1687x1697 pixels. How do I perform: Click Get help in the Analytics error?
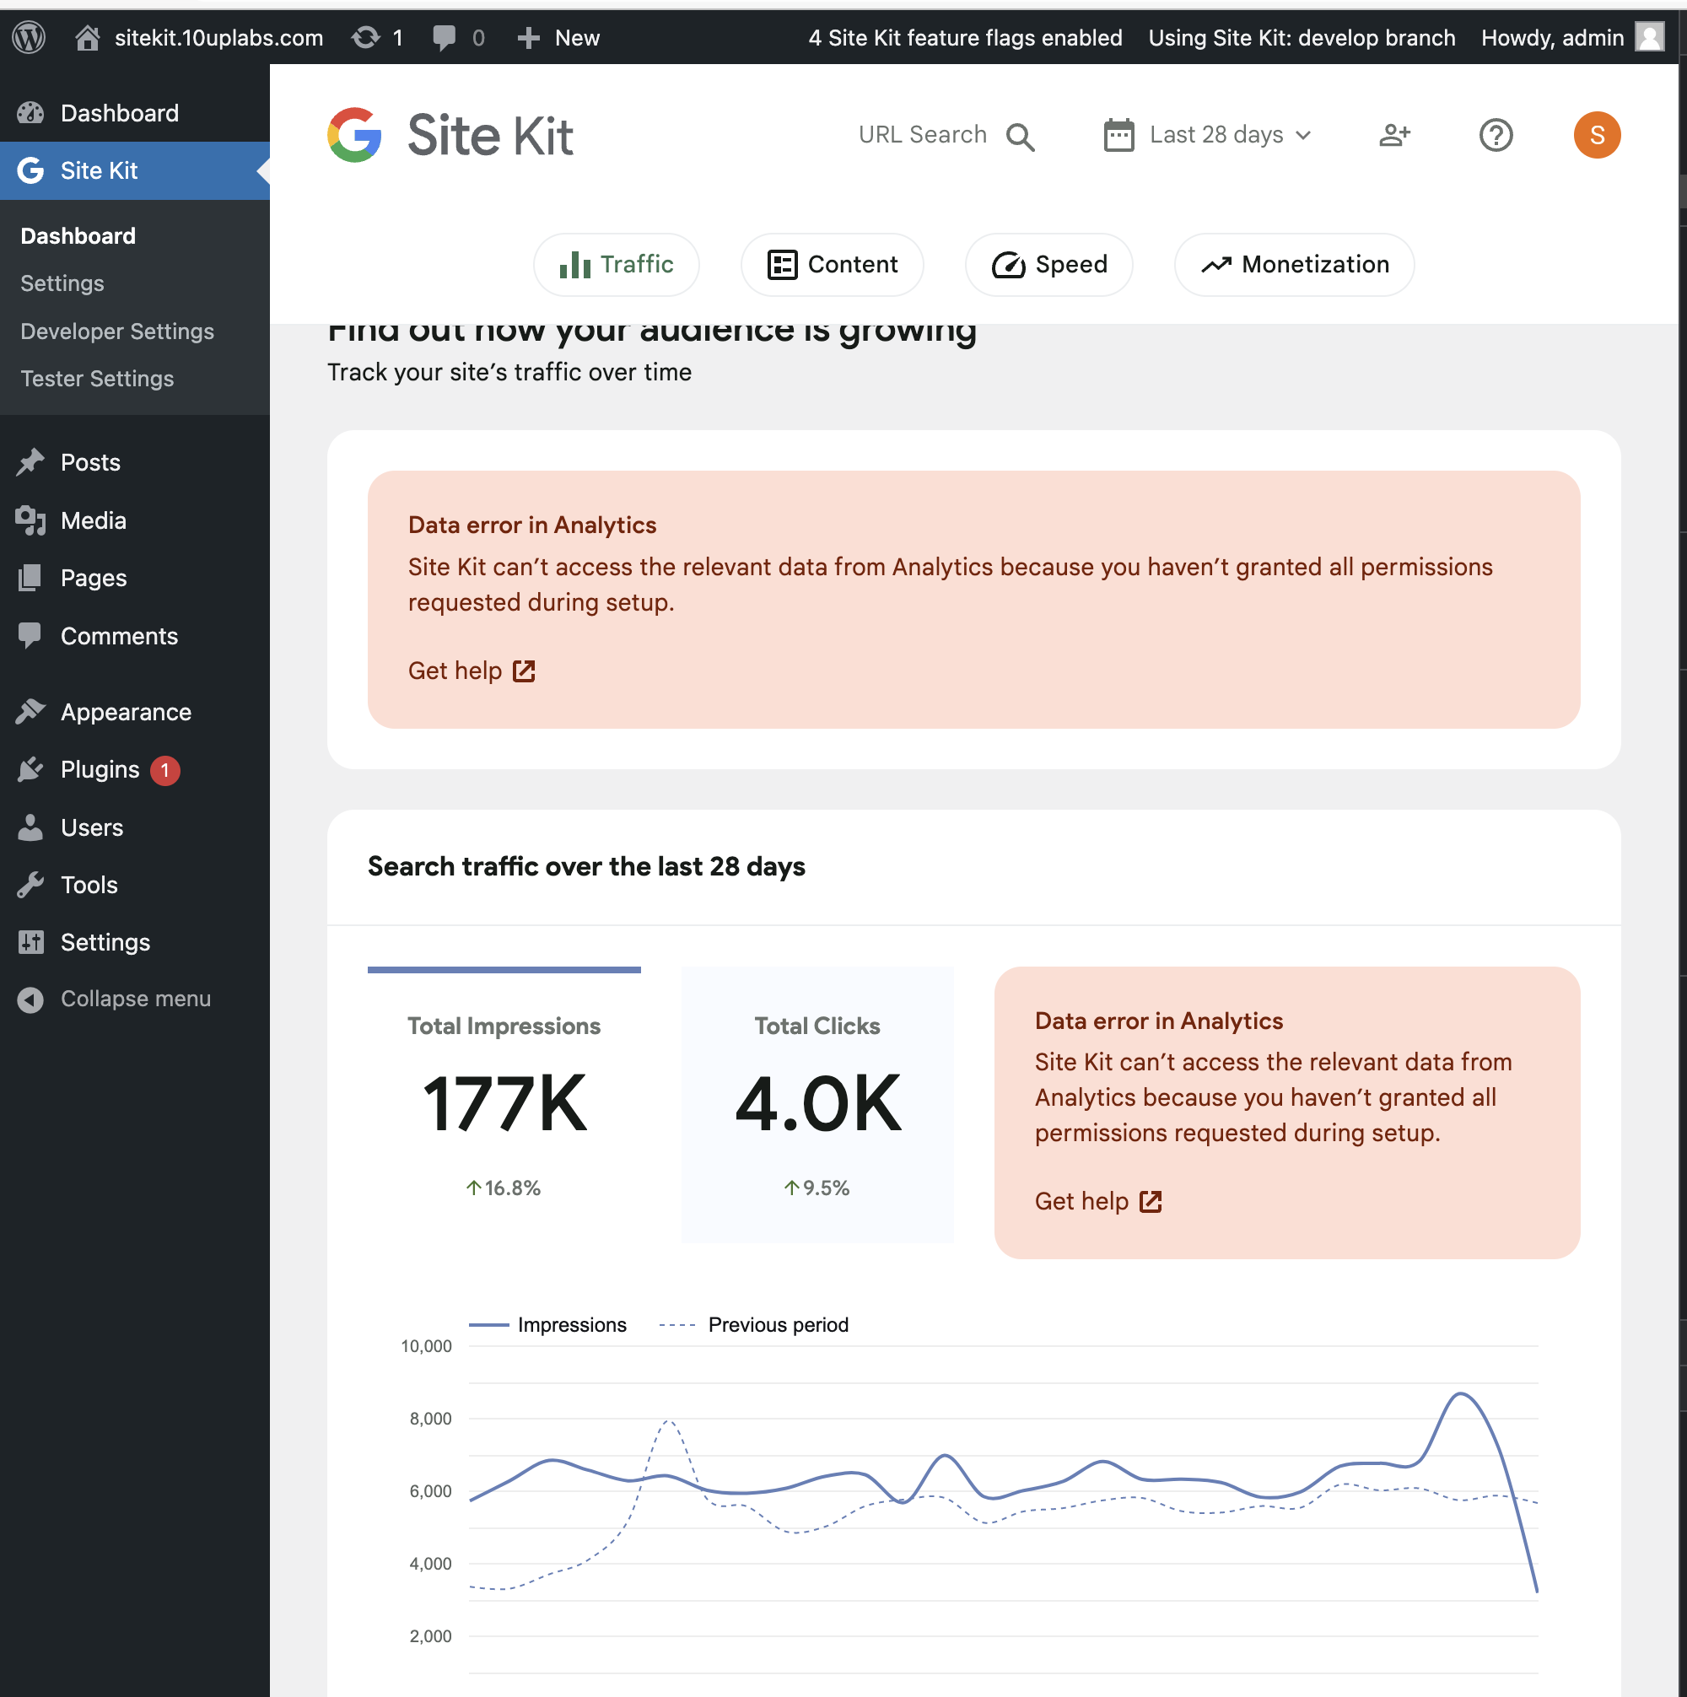click(x=471, y=671)
